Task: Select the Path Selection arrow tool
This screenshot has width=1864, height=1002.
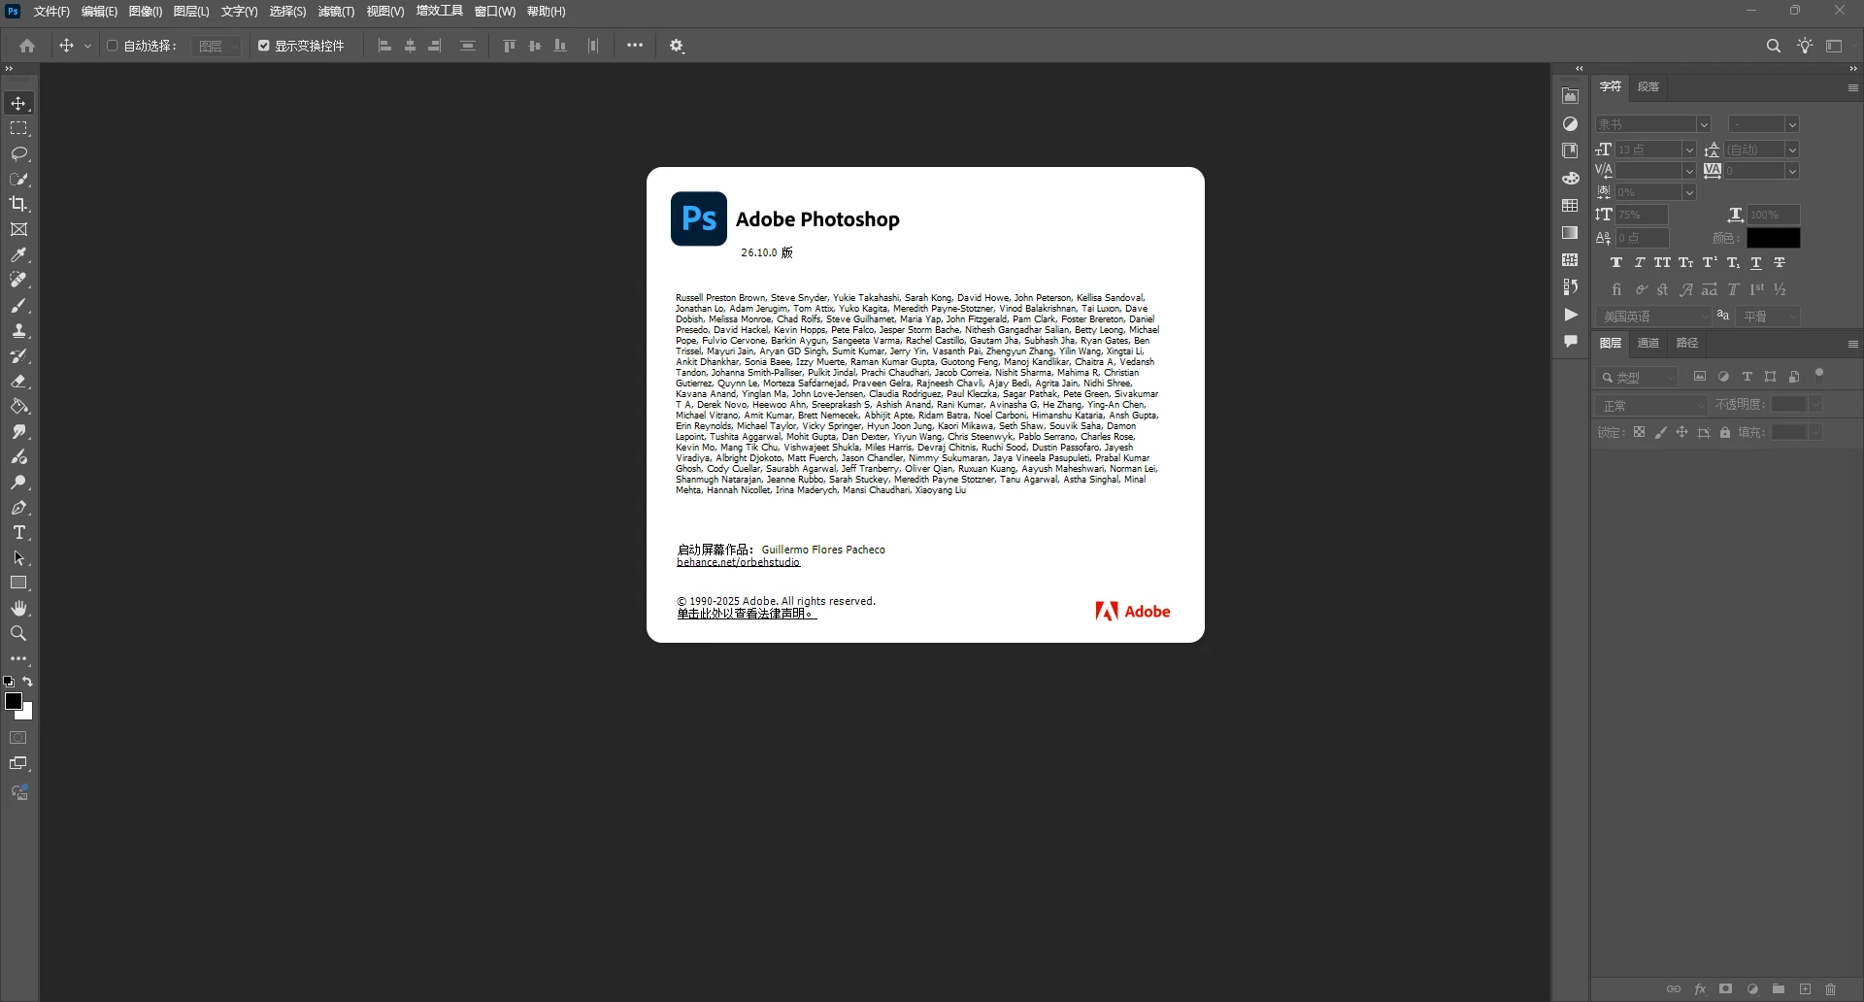Action: 18,557
